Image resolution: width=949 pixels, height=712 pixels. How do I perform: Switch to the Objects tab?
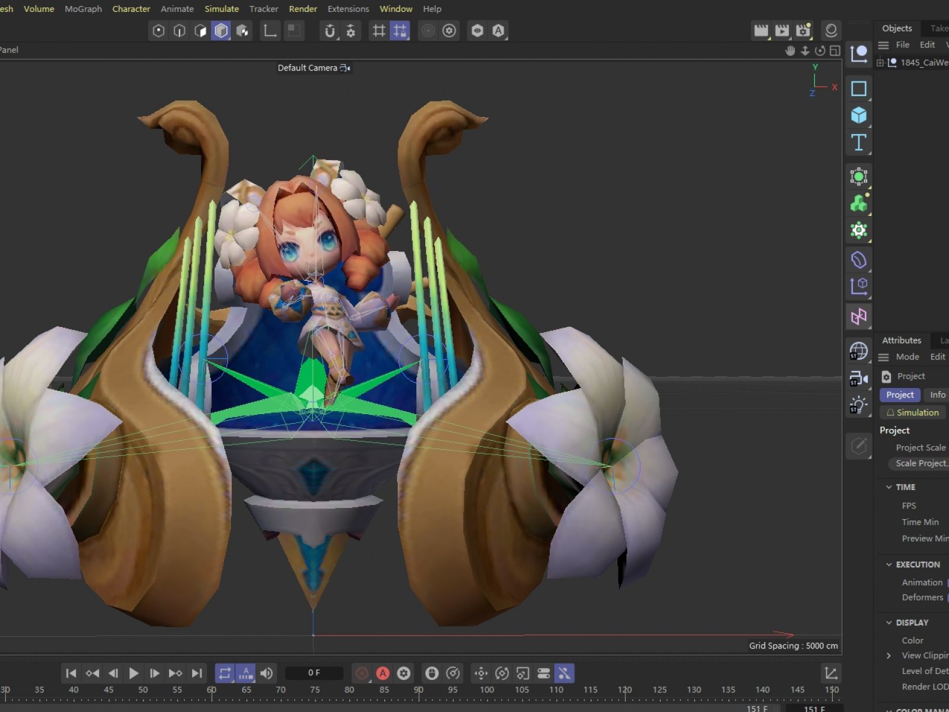[897, 28]
